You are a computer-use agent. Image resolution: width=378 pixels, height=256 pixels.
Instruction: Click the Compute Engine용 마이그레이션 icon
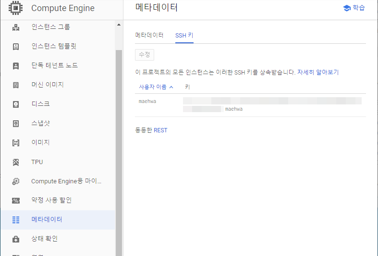click(x=16, y=181)
